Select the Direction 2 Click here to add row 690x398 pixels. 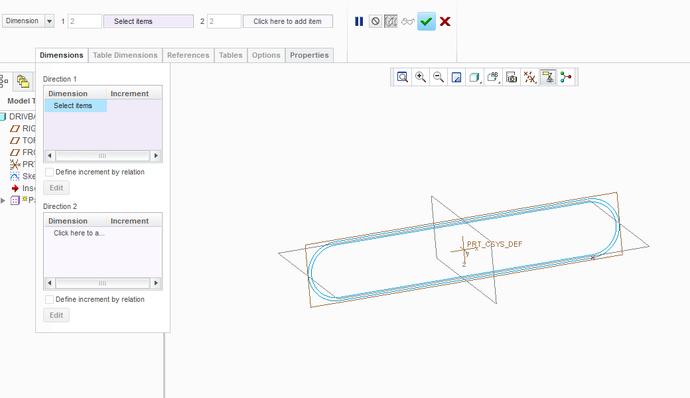click(79, 233)
